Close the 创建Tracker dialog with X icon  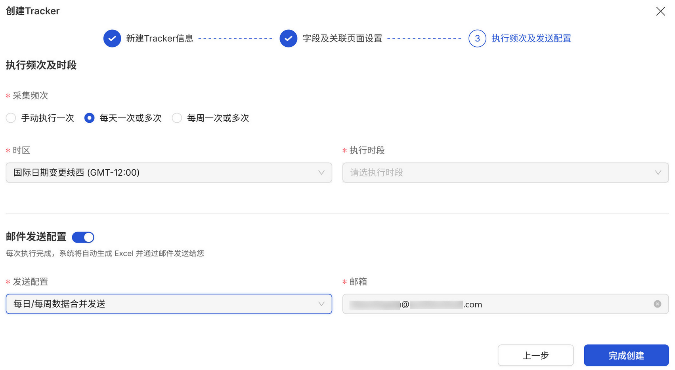pyautogui.click(x=660, y=11)
